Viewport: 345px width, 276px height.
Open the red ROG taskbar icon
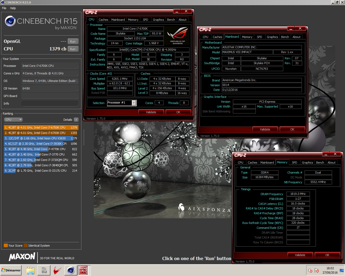(x=57, y=270)
